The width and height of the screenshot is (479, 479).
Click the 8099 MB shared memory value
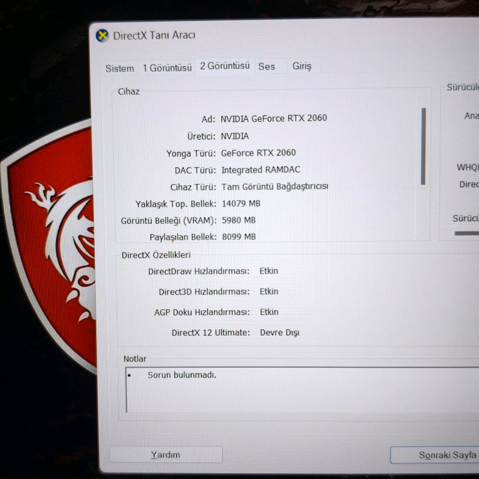(x=239, y=237)
